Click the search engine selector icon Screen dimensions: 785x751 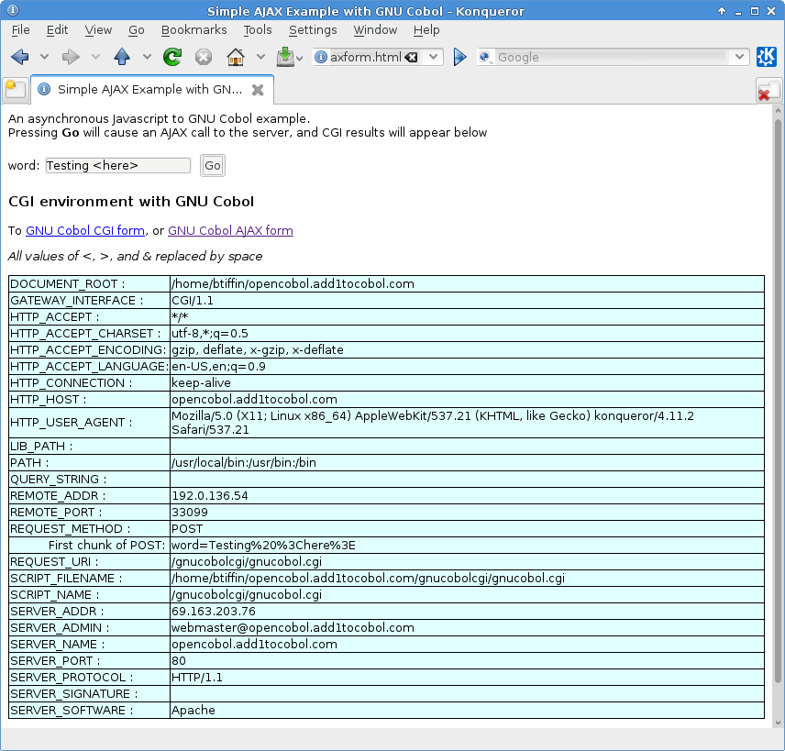click(x=484, y=57)
